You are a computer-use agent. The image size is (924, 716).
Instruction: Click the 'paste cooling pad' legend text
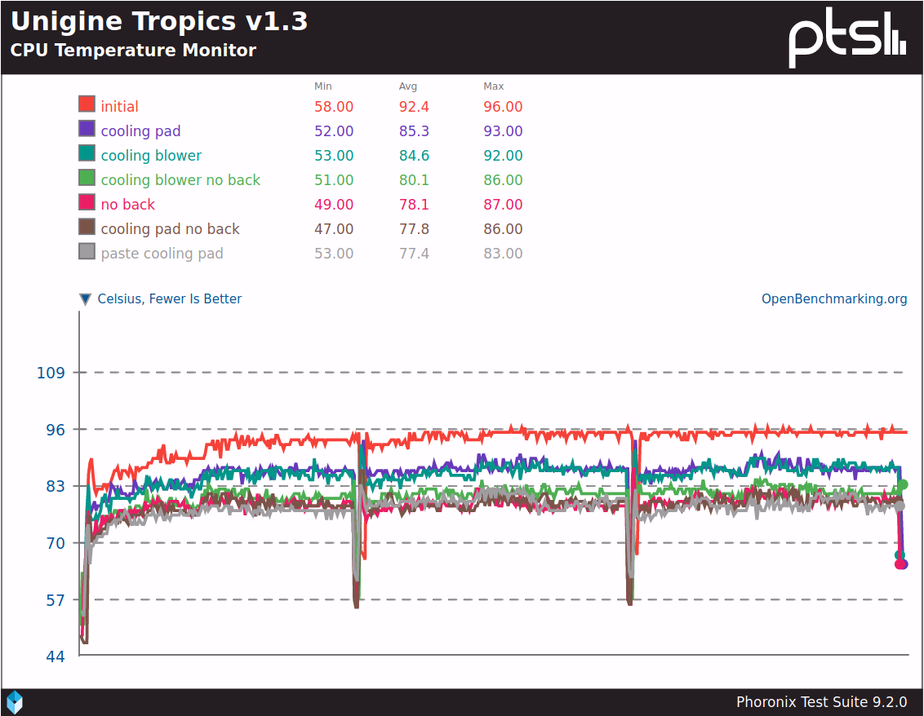point(162,254)
